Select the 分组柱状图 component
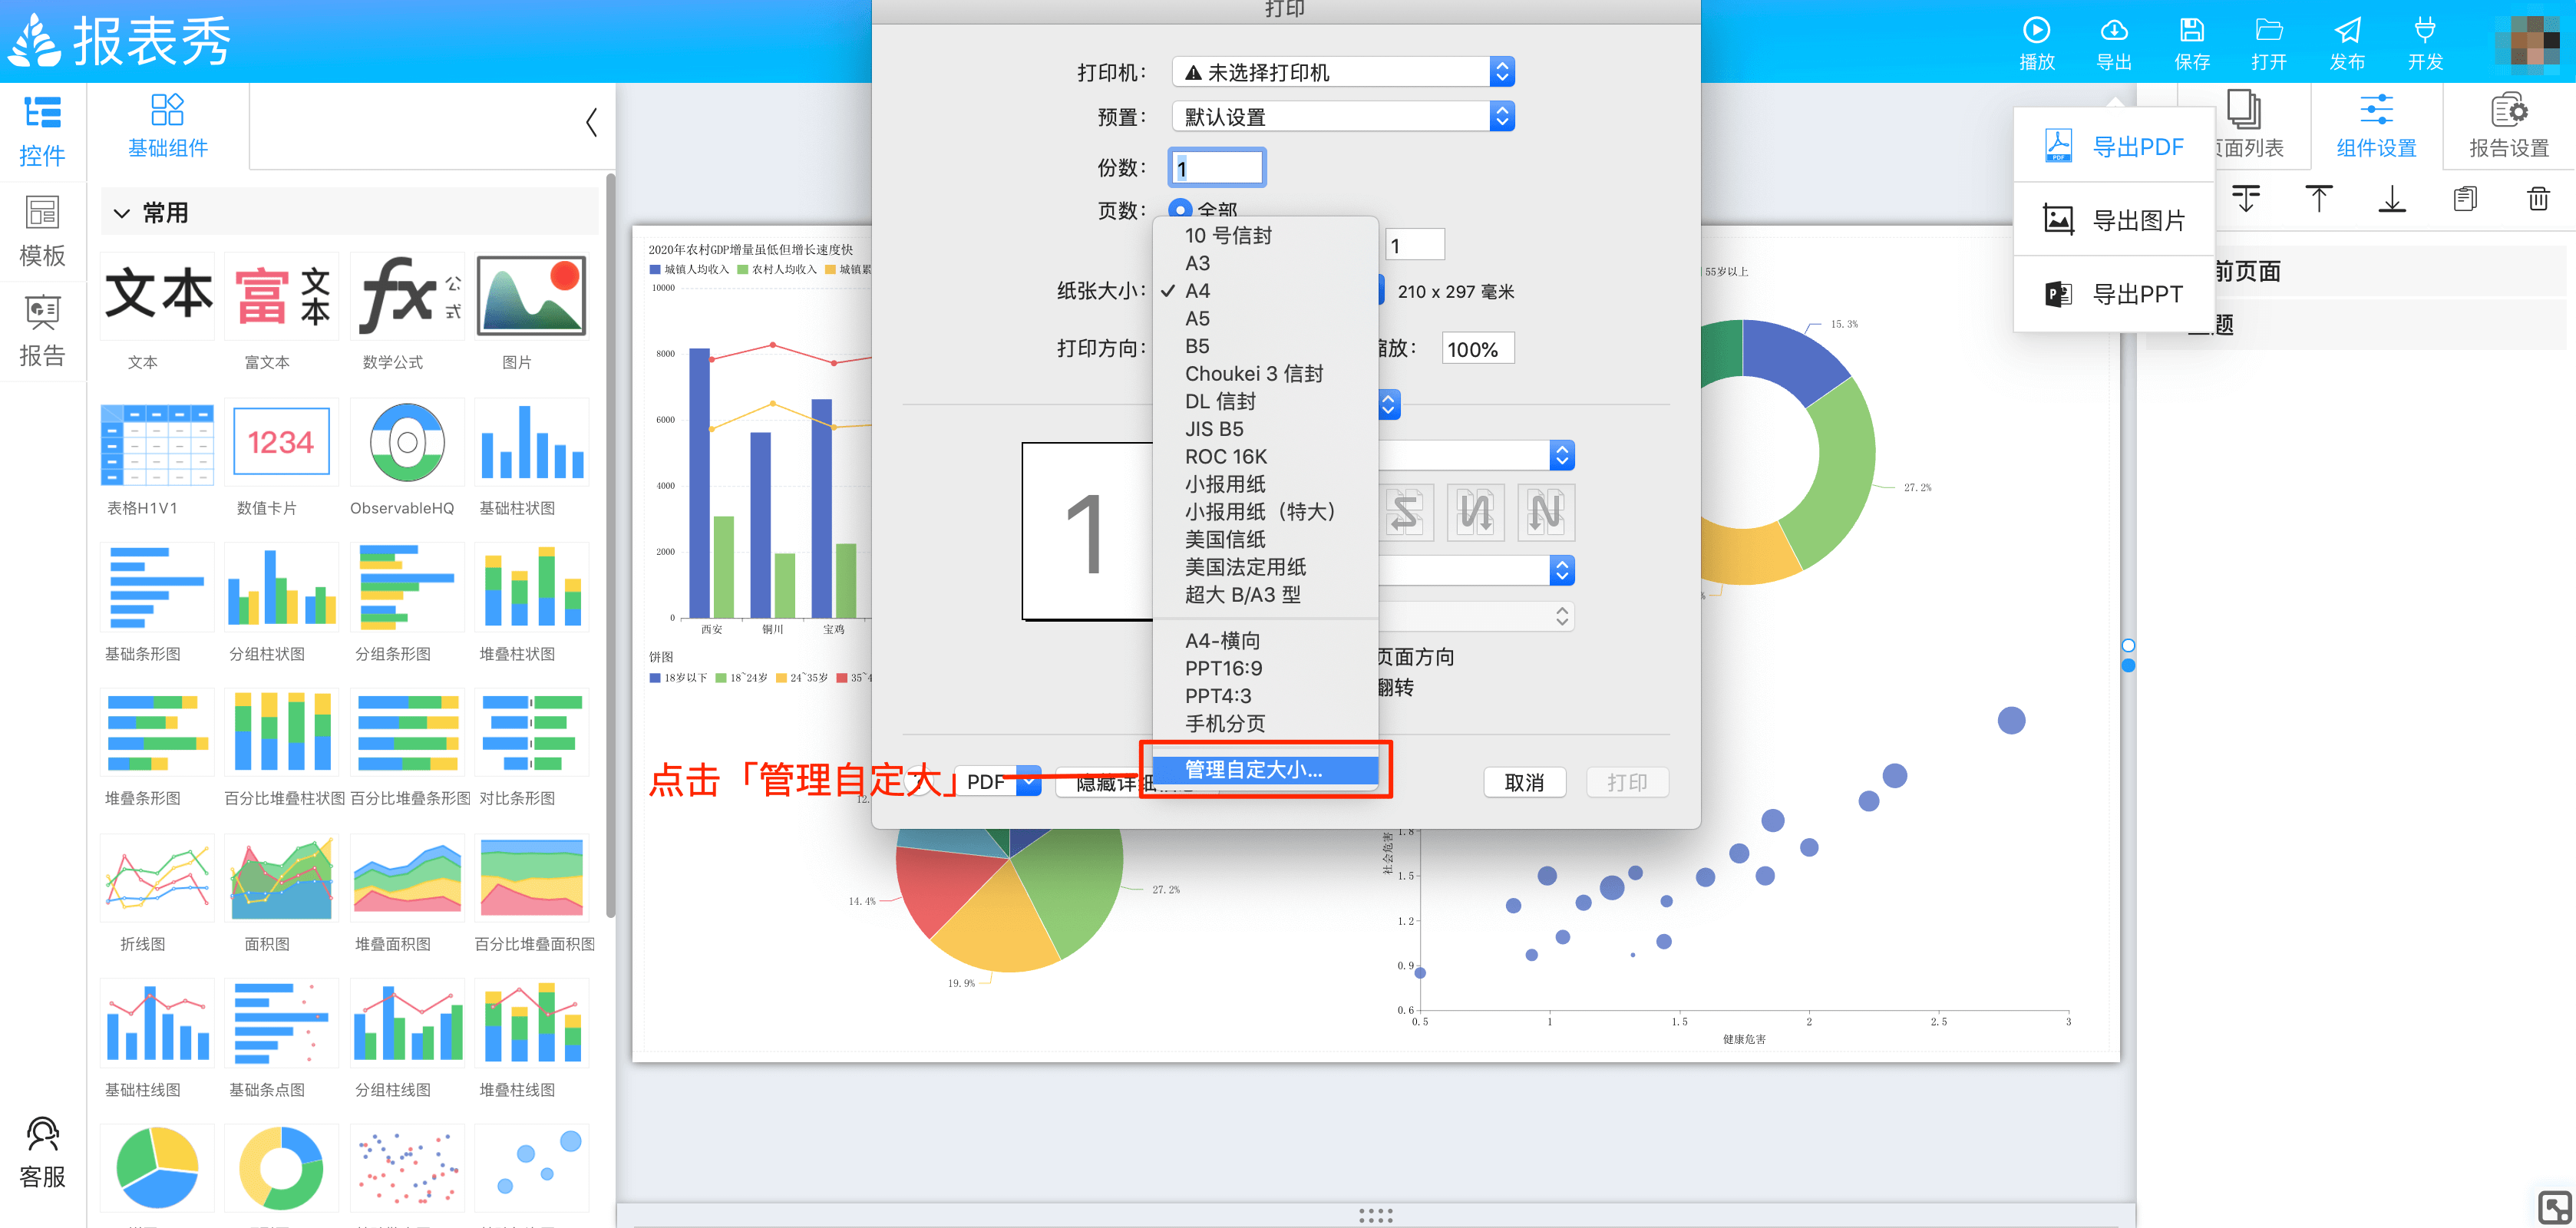Viewport: 2576px width, 1228px height. [x=282, y=588]
